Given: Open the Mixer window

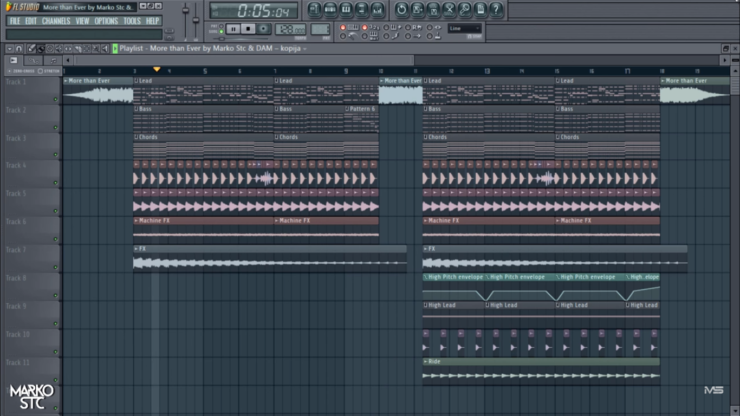Looking at the screenshot, I should pyautogui.click(x=378, y=9).
